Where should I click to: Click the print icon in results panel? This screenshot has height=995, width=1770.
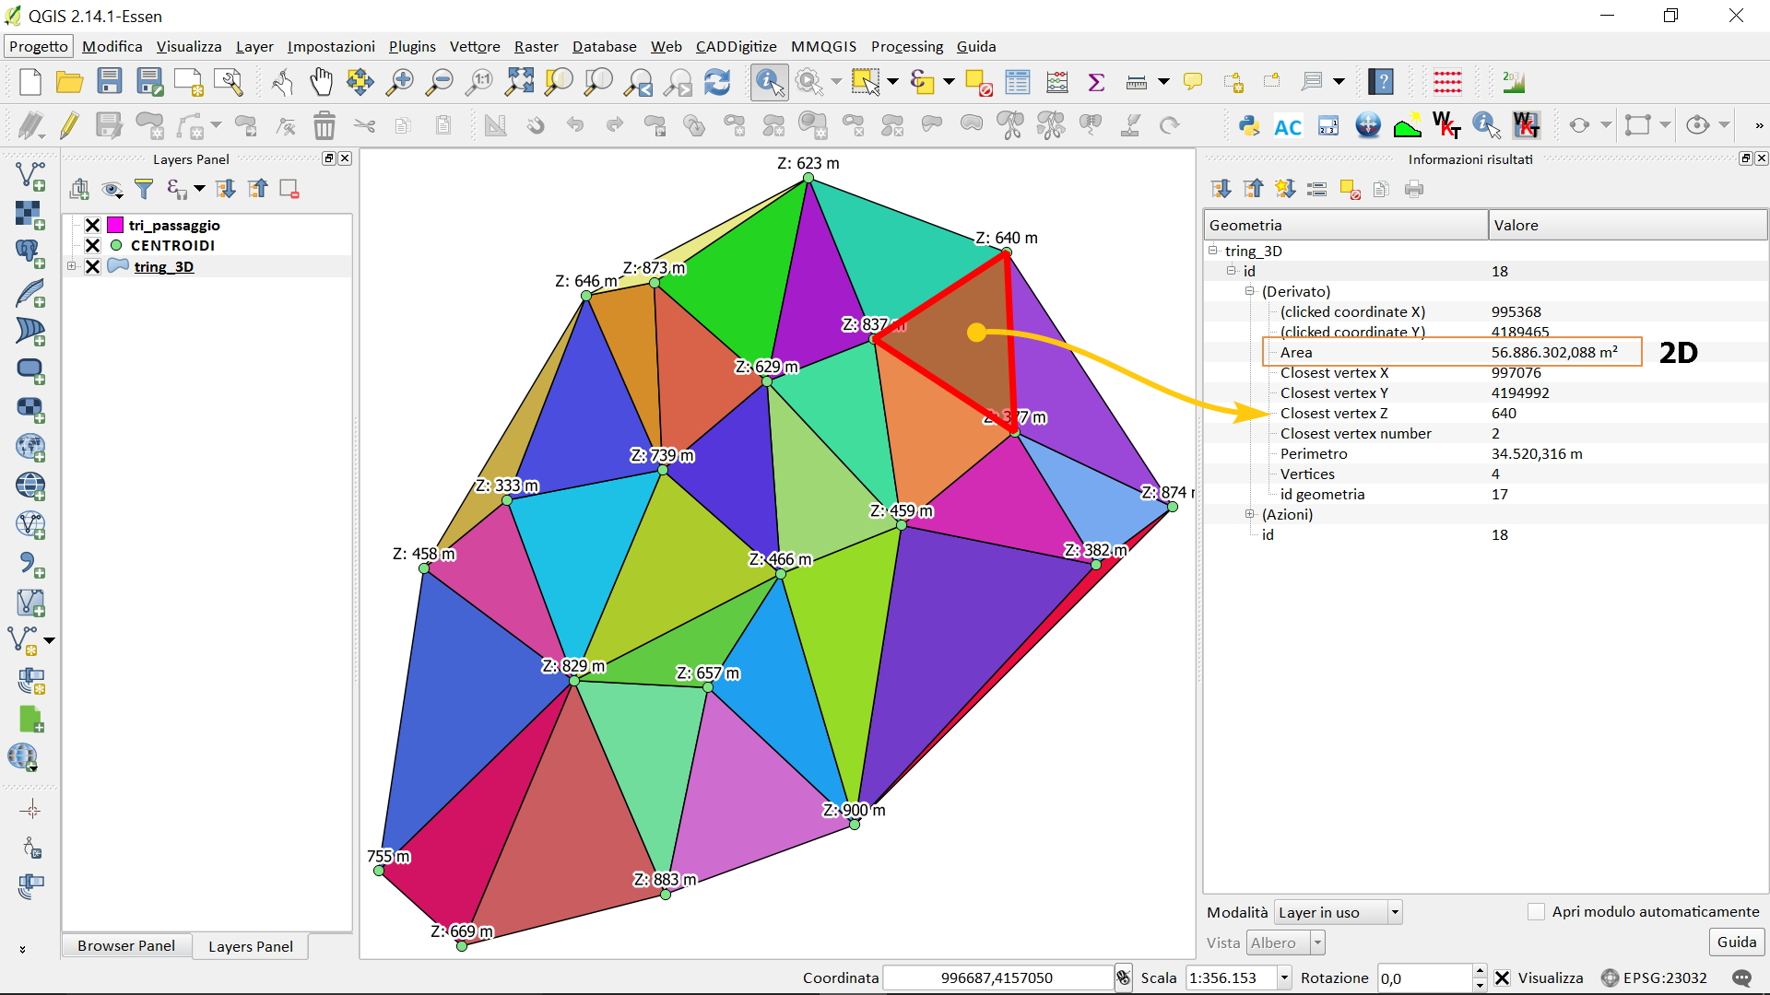(x=1414, y=190)
